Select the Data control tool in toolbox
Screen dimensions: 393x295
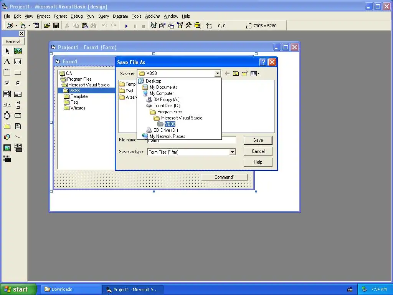point(18,148)
